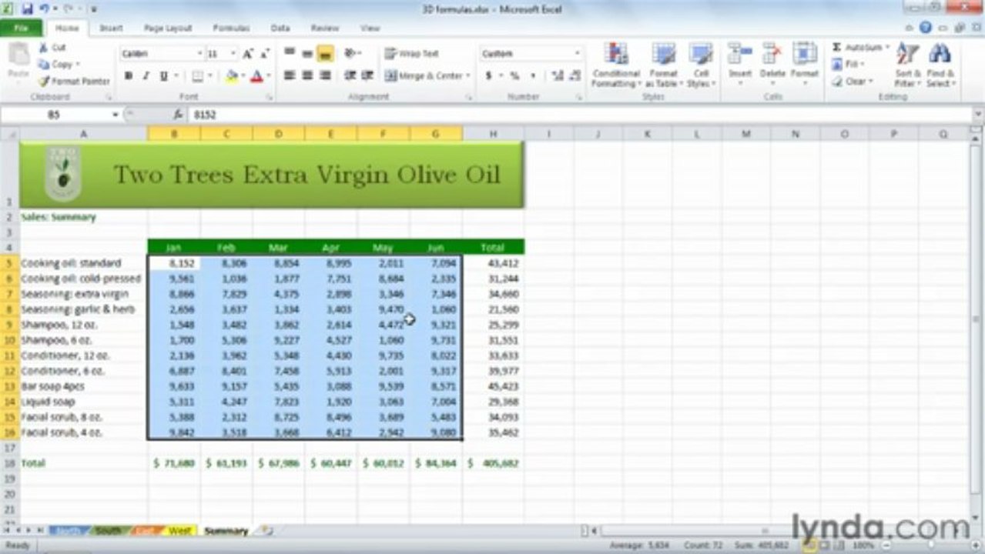Select row 18 header

[x=9, y=463]
